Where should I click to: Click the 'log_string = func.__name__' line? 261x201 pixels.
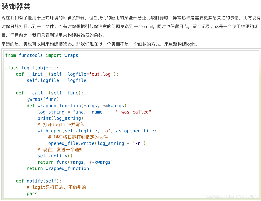(x=94, y=112)
